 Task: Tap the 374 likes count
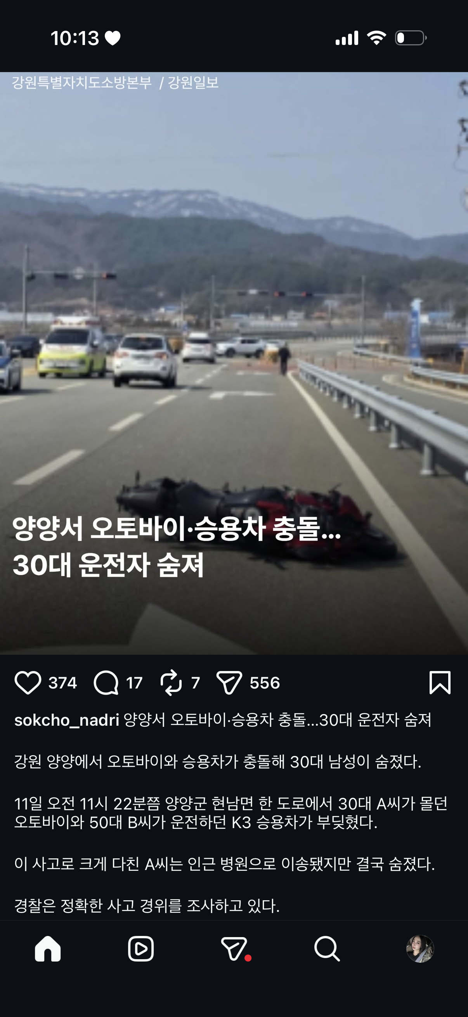[x=62, y=683]
